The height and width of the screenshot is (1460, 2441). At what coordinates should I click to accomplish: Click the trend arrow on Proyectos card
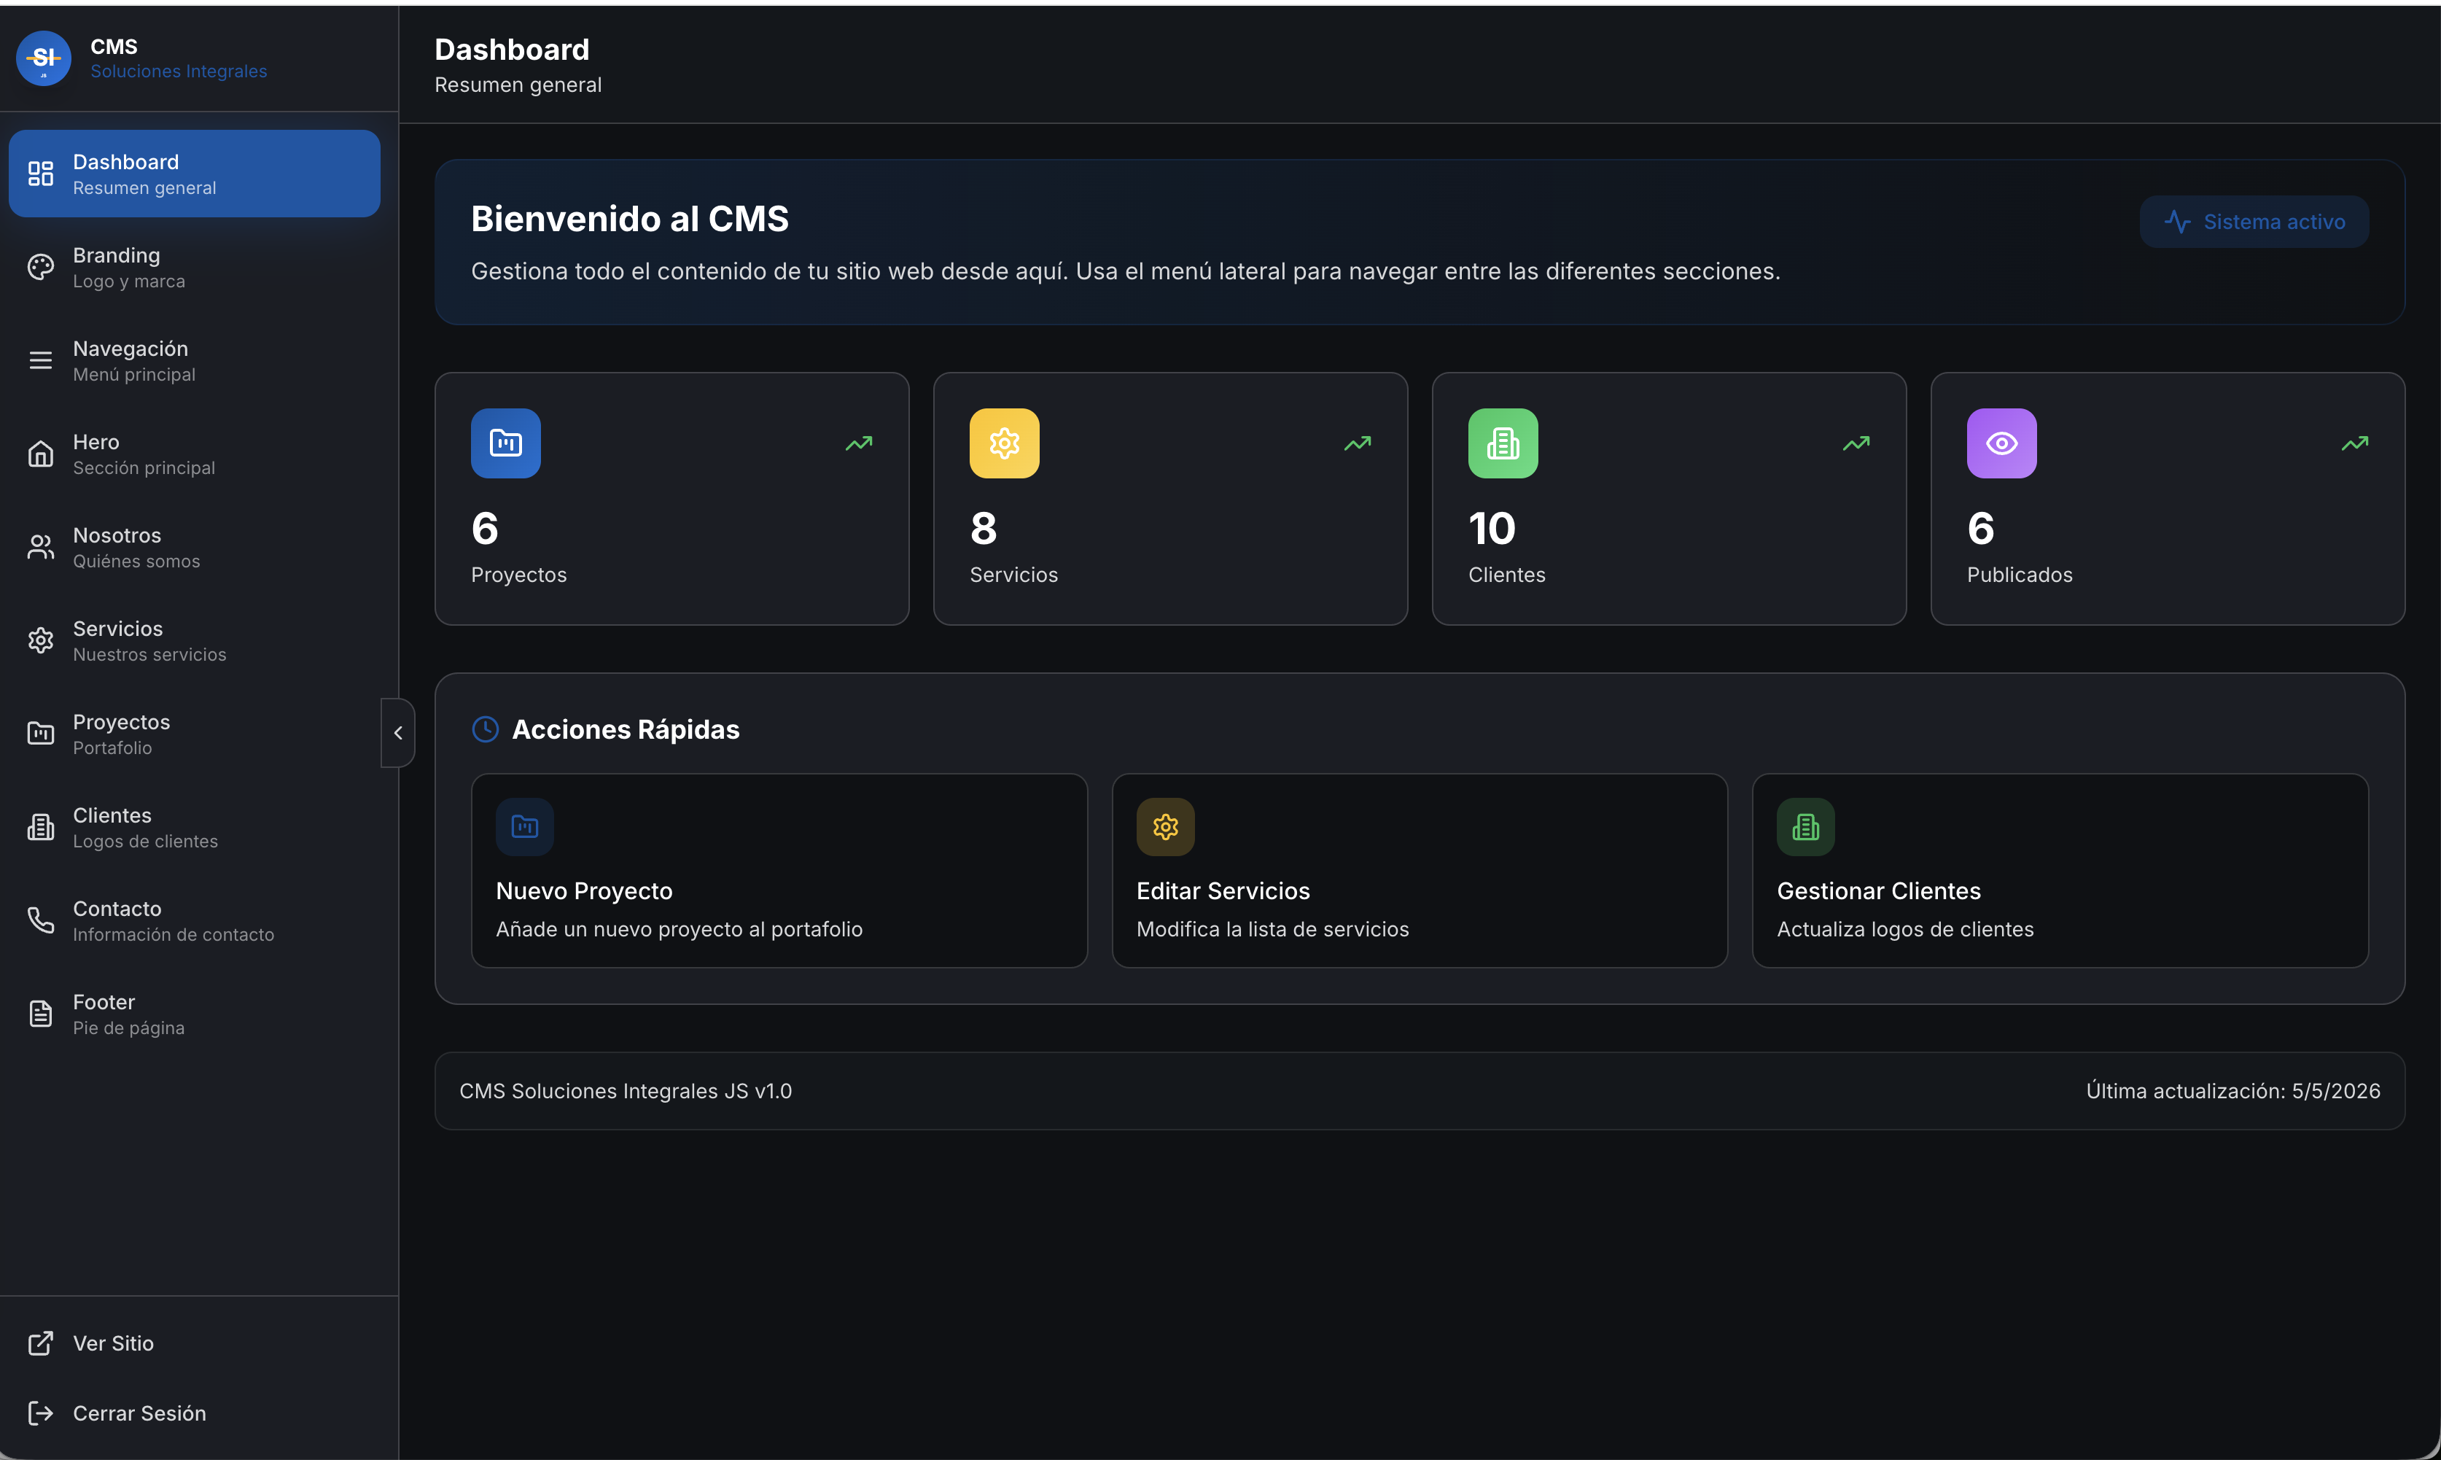[x=859, y=443]
